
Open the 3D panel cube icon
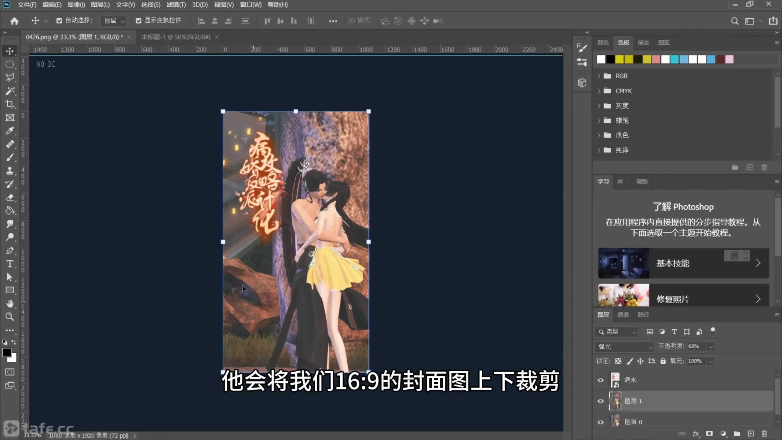(582, 83)
